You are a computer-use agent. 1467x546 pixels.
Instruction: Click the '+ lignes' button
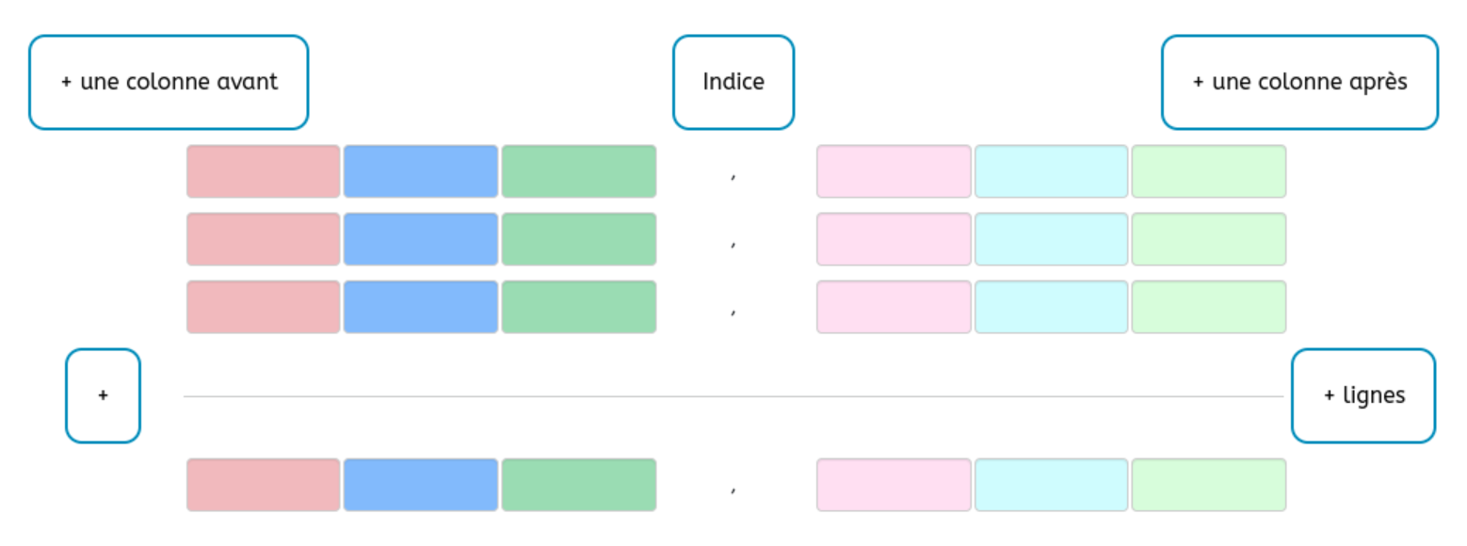[1363, 395]
